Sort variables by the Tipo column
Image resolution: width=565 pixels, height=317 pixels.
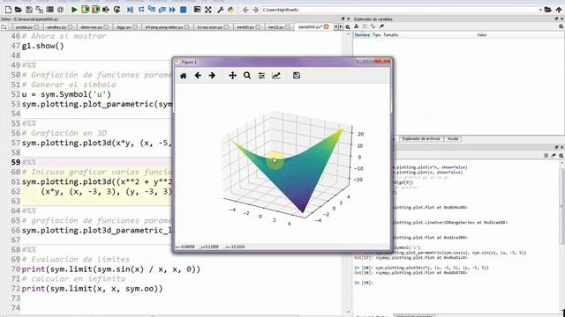(377, 35)
